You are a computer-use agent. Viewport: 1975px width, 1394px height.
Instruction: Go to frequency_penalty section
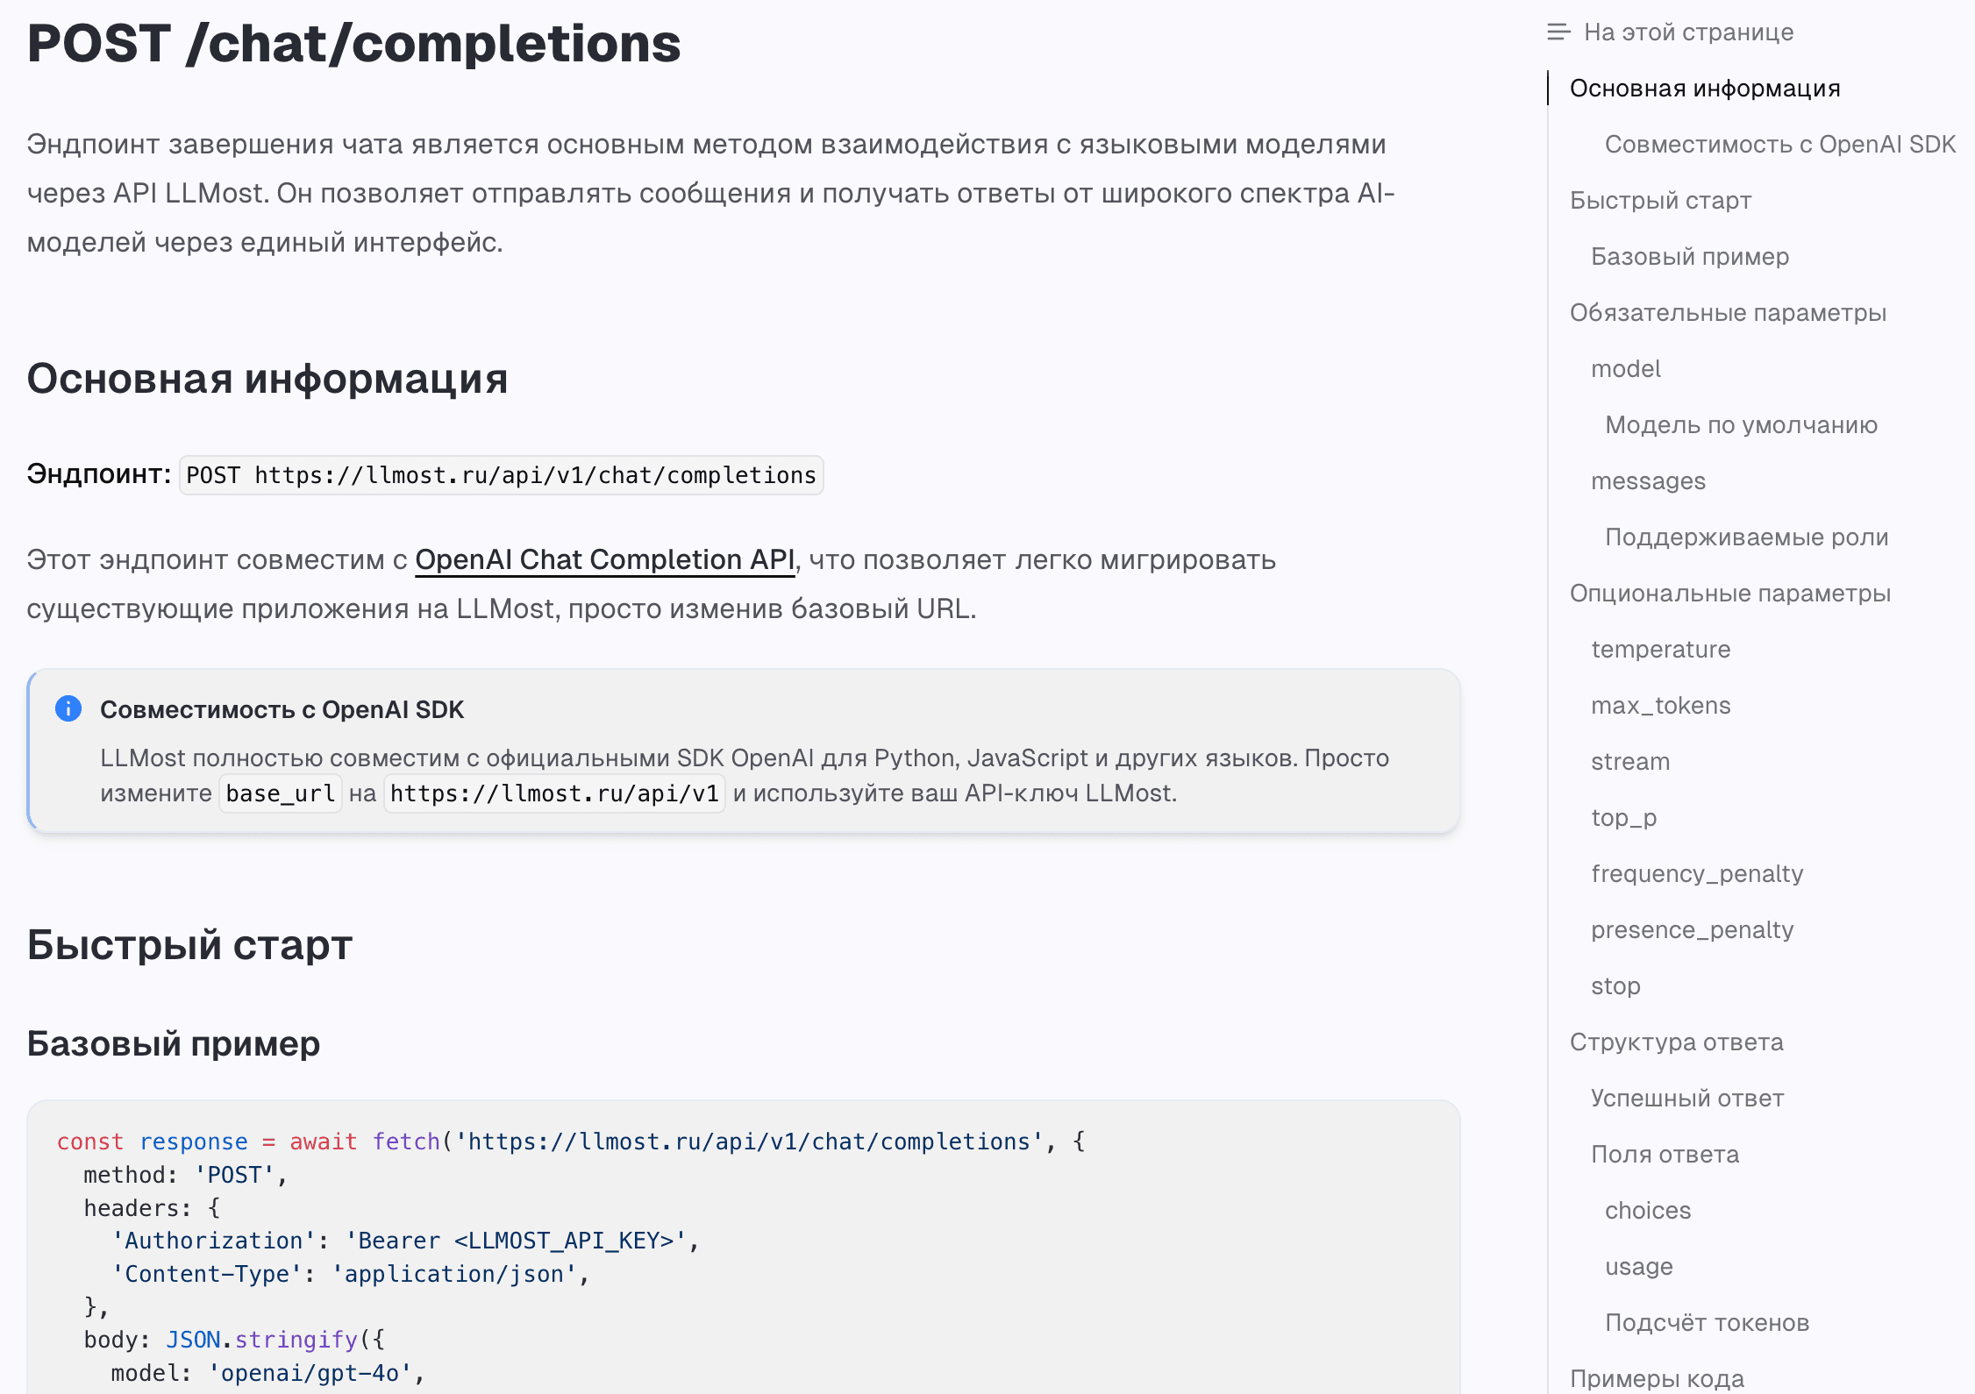pyautogui.click(x=1697, y=873)
